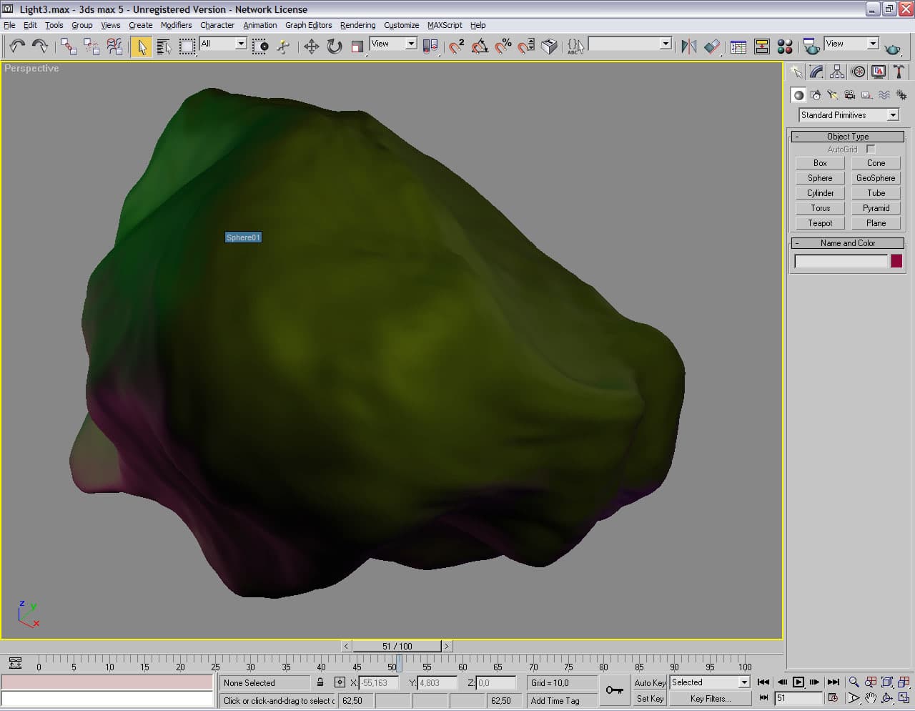Click the Zoom Extents All navigation icon
This screenshot has height=711, width=915.
[x=904, y=682]
